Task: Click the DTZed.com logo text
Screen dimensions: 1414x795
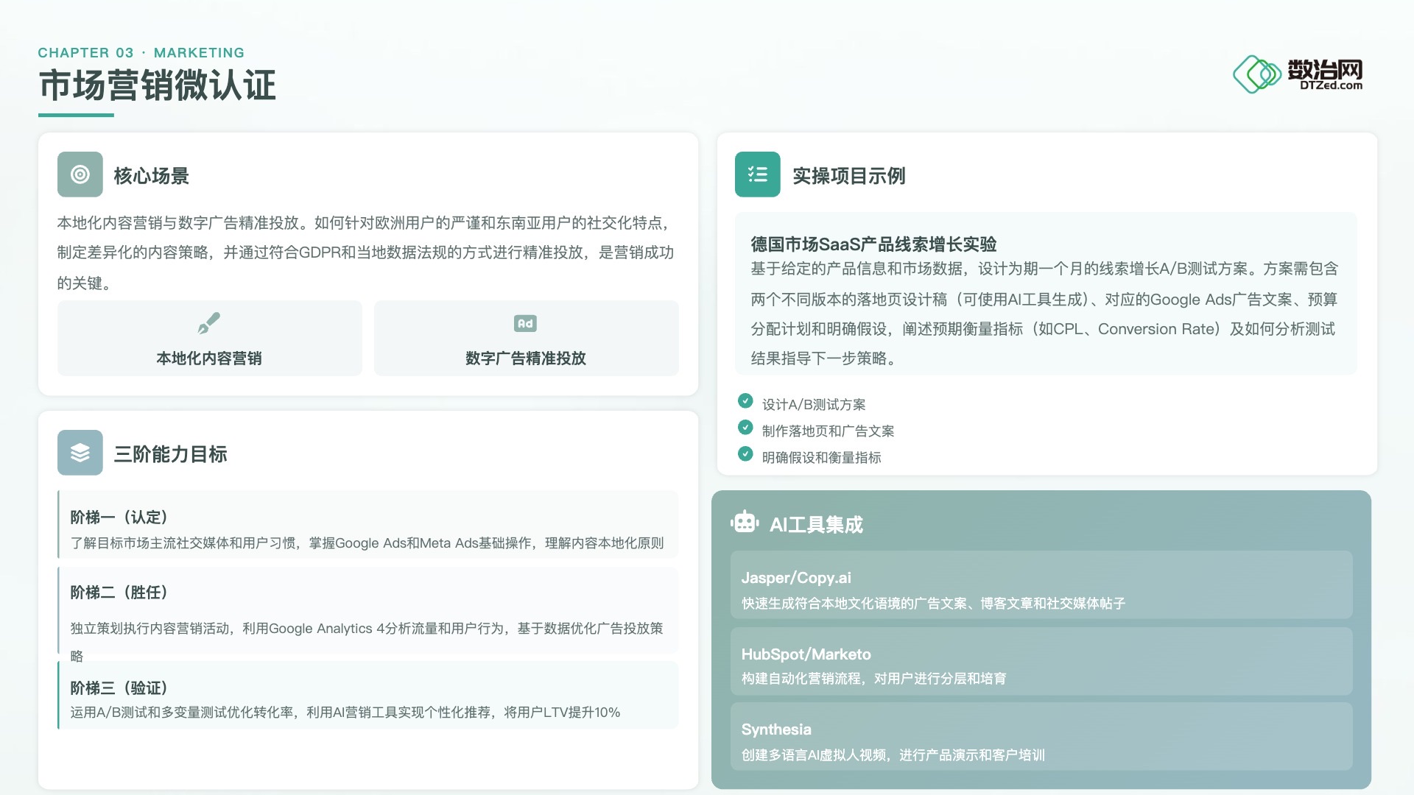Action: [1330, 85]
